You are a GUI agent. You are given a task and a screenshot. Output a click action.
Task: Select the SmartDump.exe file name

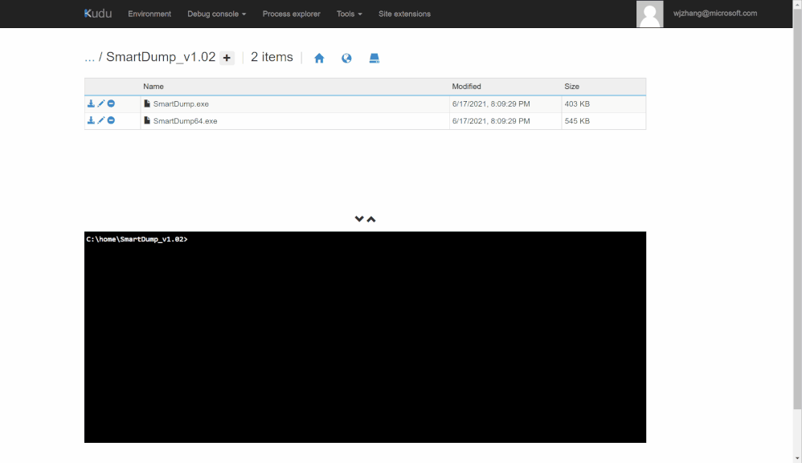point(181,104)
